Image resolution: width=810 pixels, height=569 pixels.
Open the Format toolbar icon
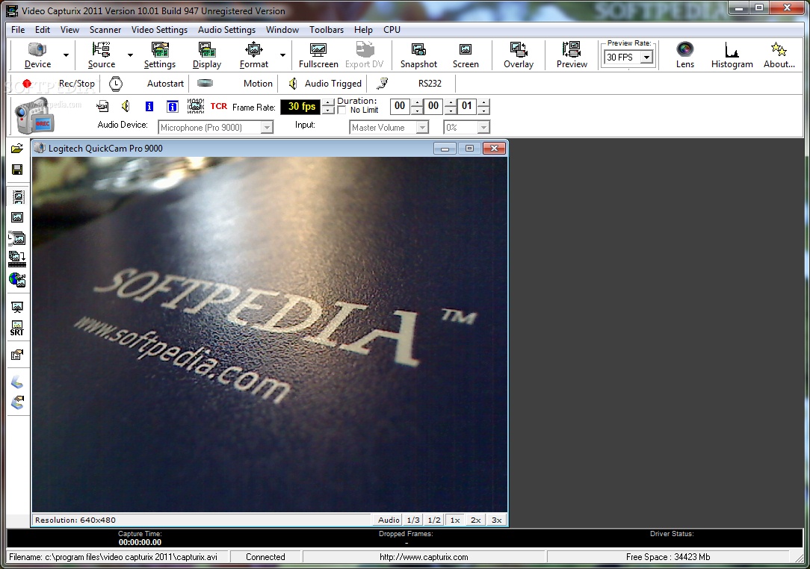[x=253, y=55]
